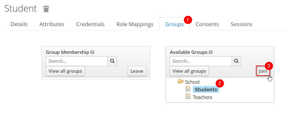Select the Consents tab
The height and width of the screenshot is (116, 288).
coord(207,24)
